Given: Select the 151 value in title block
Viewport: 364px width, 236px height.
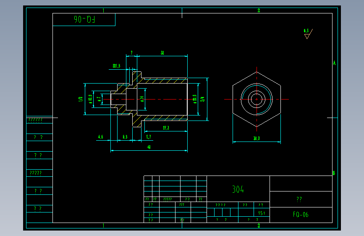Looking at the screenshot, I should pos(262,213).
